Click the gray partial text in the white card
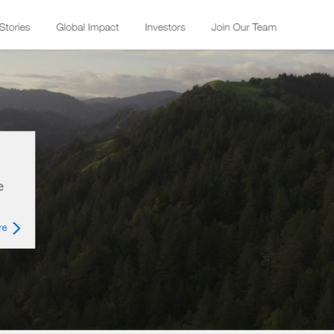This screenshot has width=334, height=334. 2,187
